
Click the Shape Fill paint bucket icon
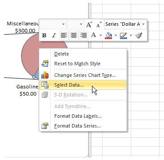tap(108, 36)
